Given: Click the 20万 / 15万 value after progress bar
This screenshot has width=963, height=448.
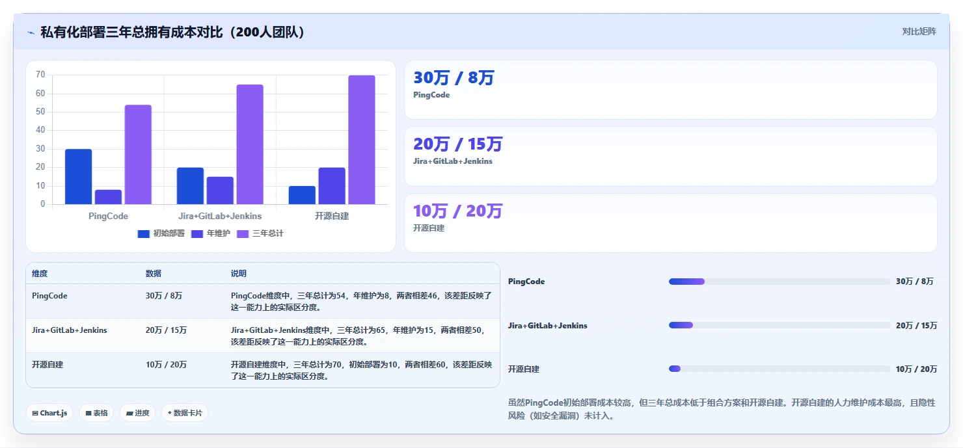Looking at the screenshot, I should click(916, 325).
